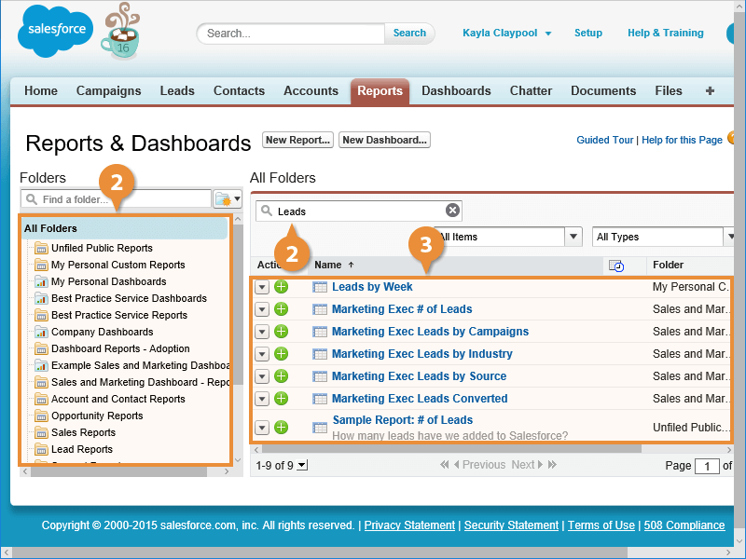Open action dropdown for Marketing Exec Leads by Campaigns
746x559 pixels.
pyautogui.click(x=262, y=332)
